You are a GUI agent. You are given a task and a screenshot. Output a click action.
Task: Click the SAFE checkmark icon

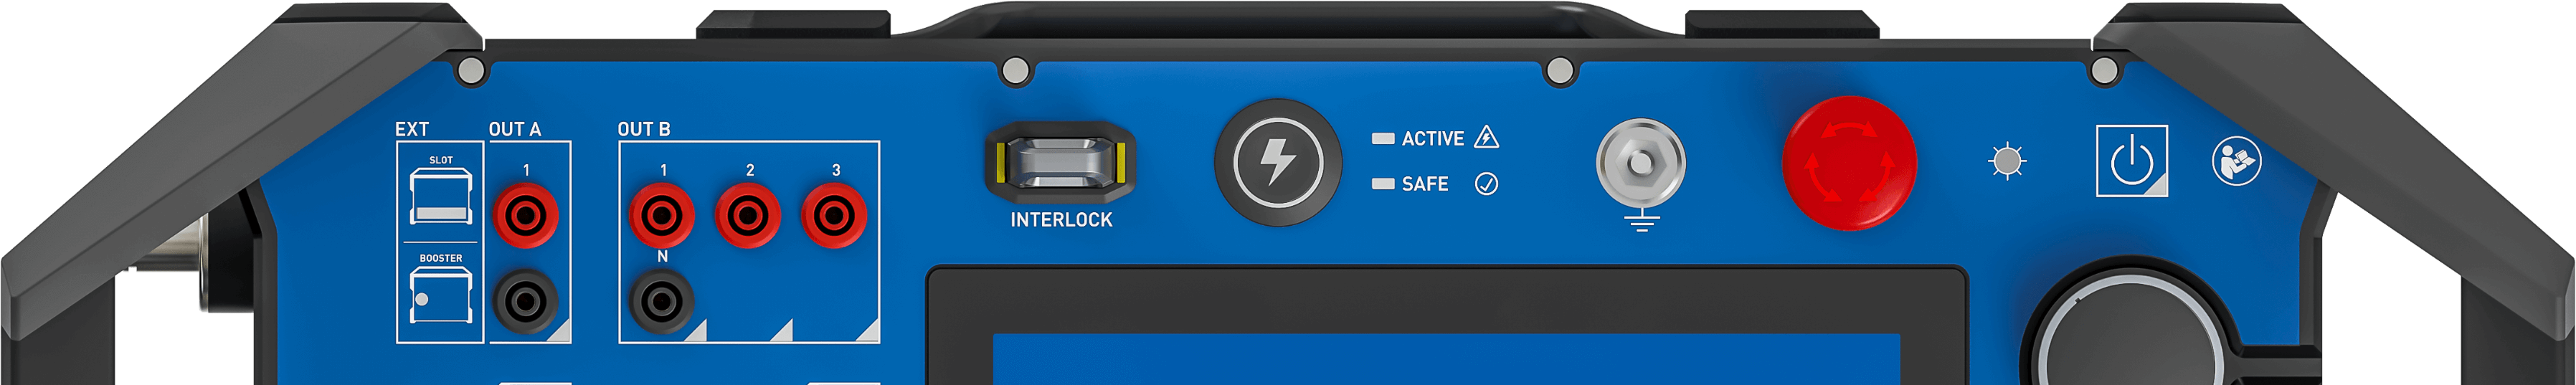point(1486,184)
